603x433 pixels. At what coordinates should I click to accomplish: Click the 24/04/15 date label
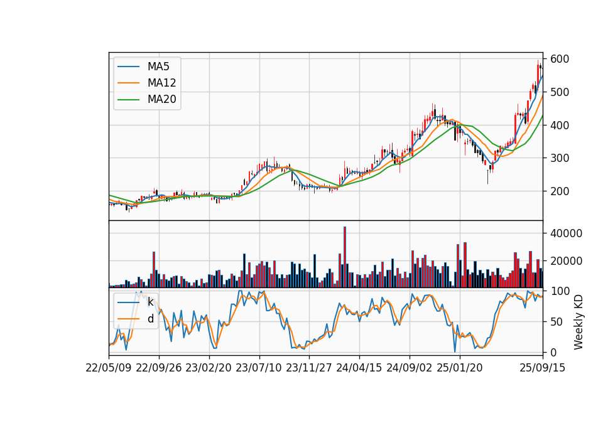point(359,368)
